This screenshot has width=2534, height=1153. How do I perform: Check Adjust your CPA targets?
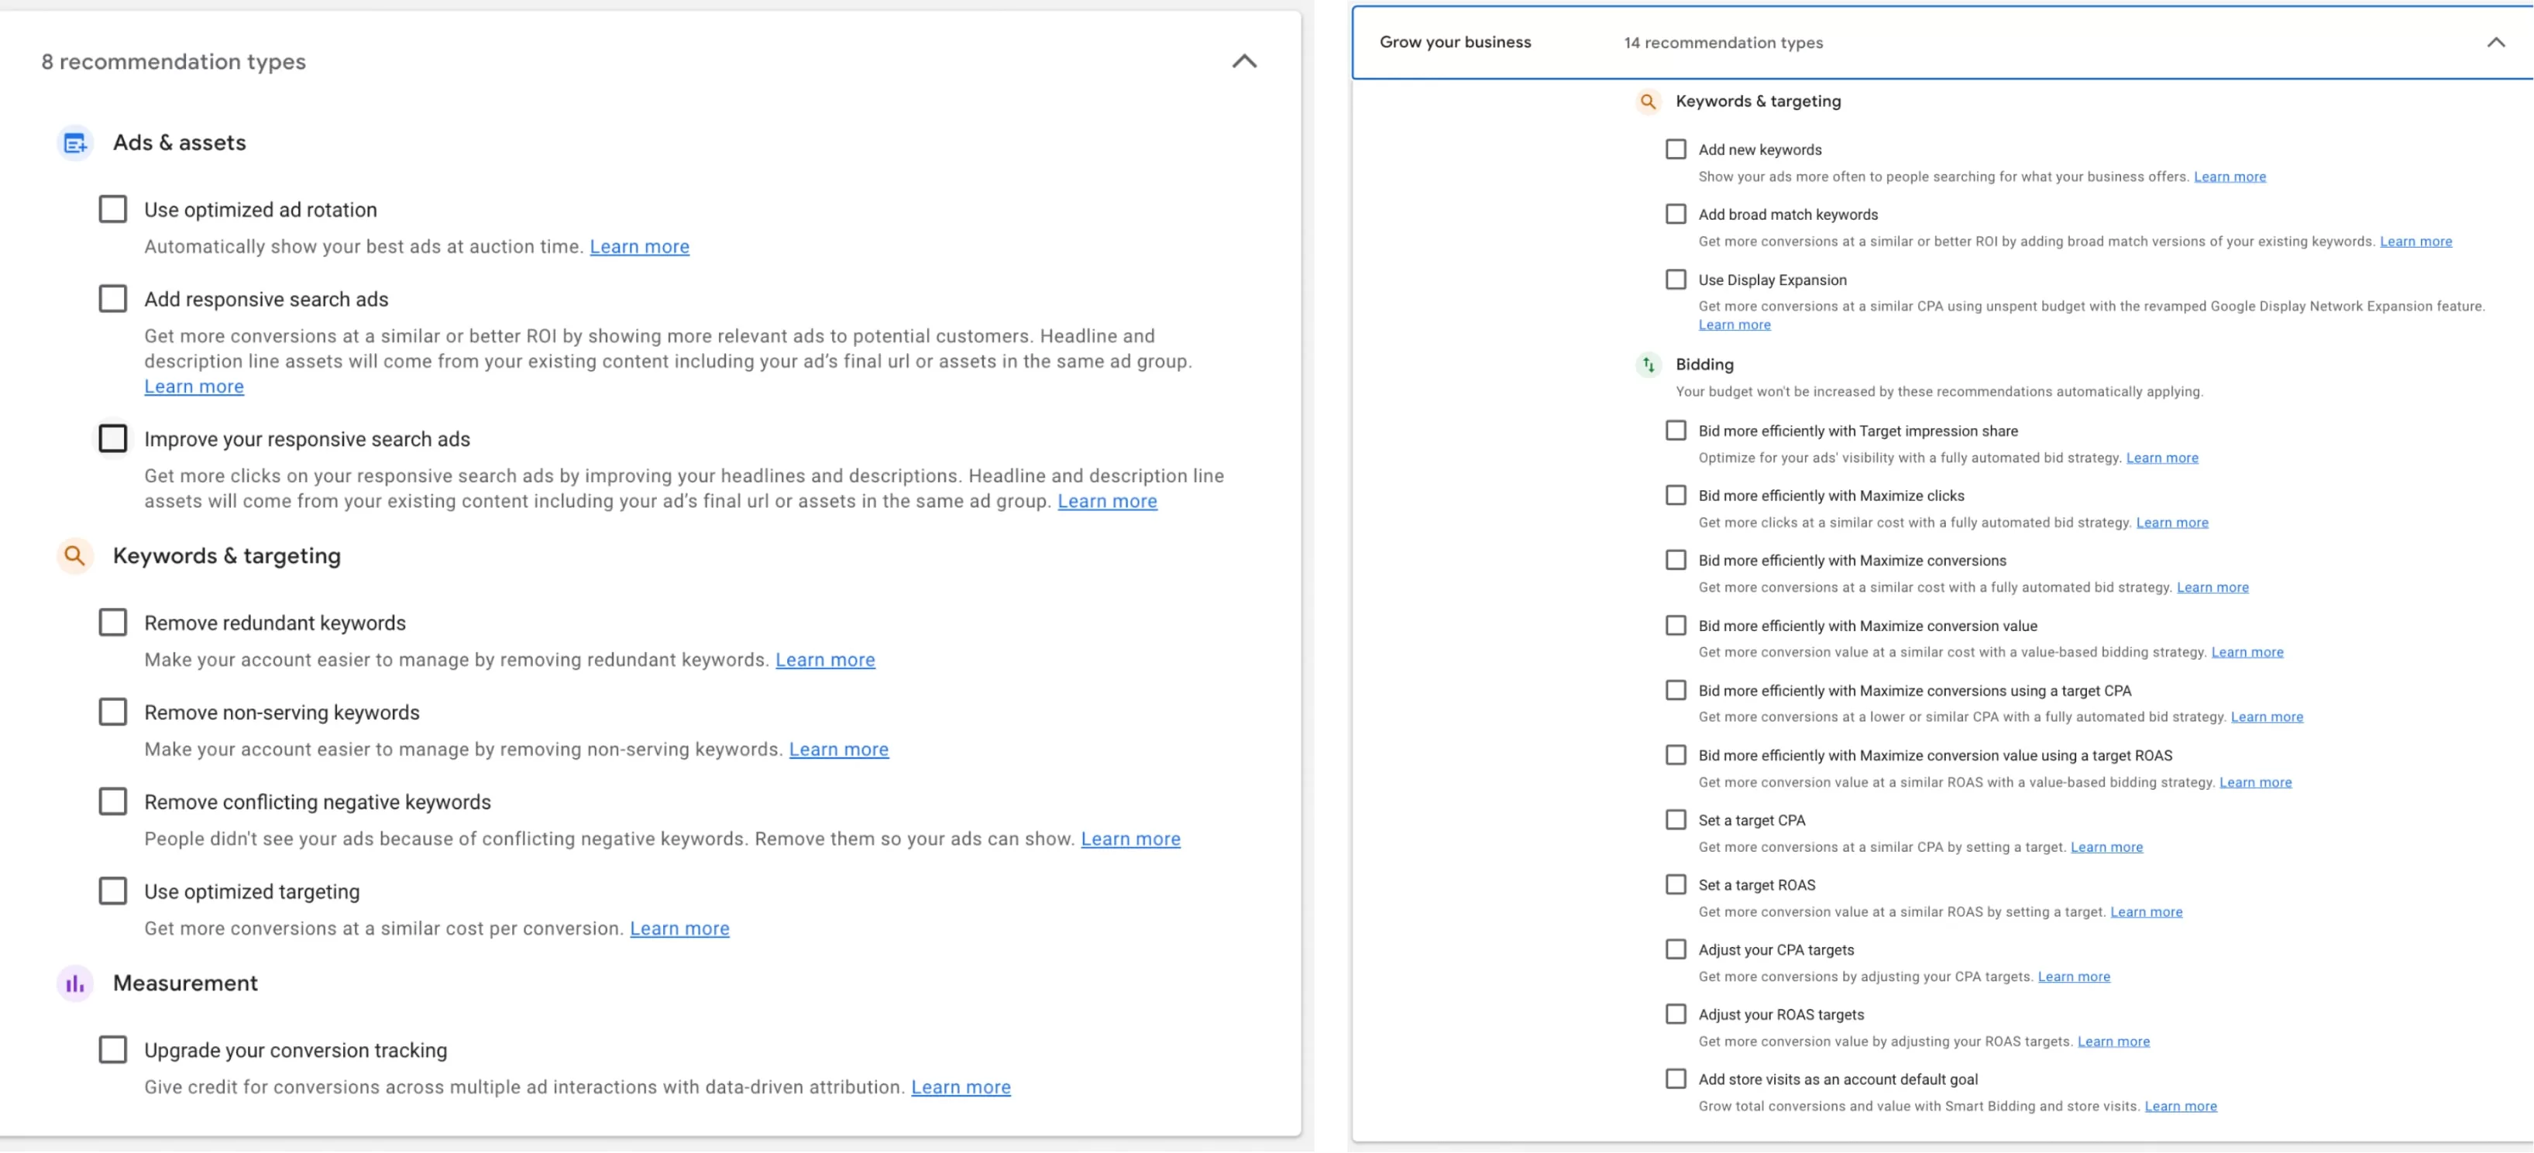click(x=1675, y=949)
